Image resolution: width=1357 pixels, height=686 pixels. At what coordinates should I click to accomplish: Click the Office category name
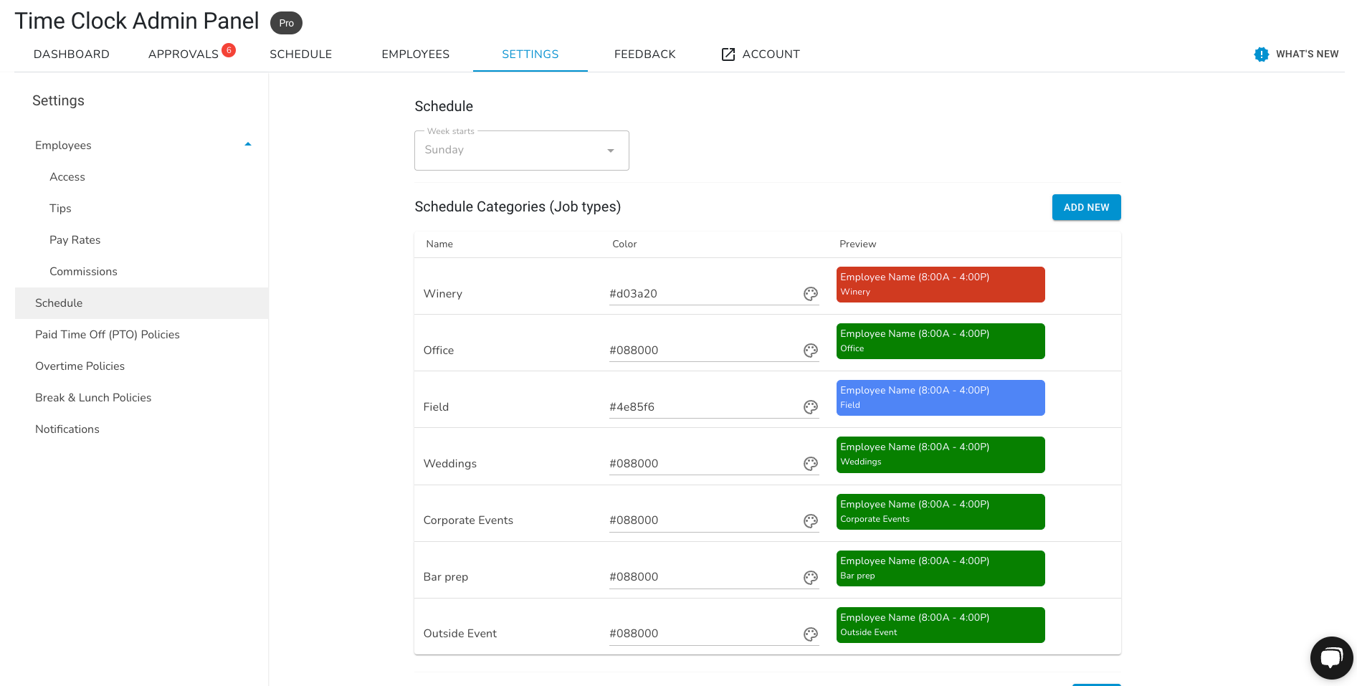point(439,351)
